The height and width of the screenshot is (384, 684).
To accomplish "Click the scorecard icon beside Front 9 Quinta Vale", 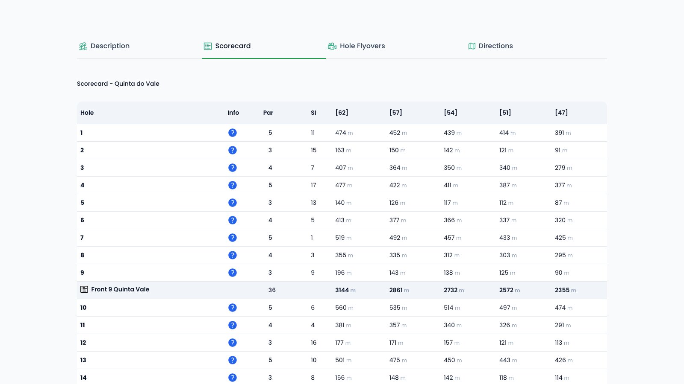I will coord(84,289).
